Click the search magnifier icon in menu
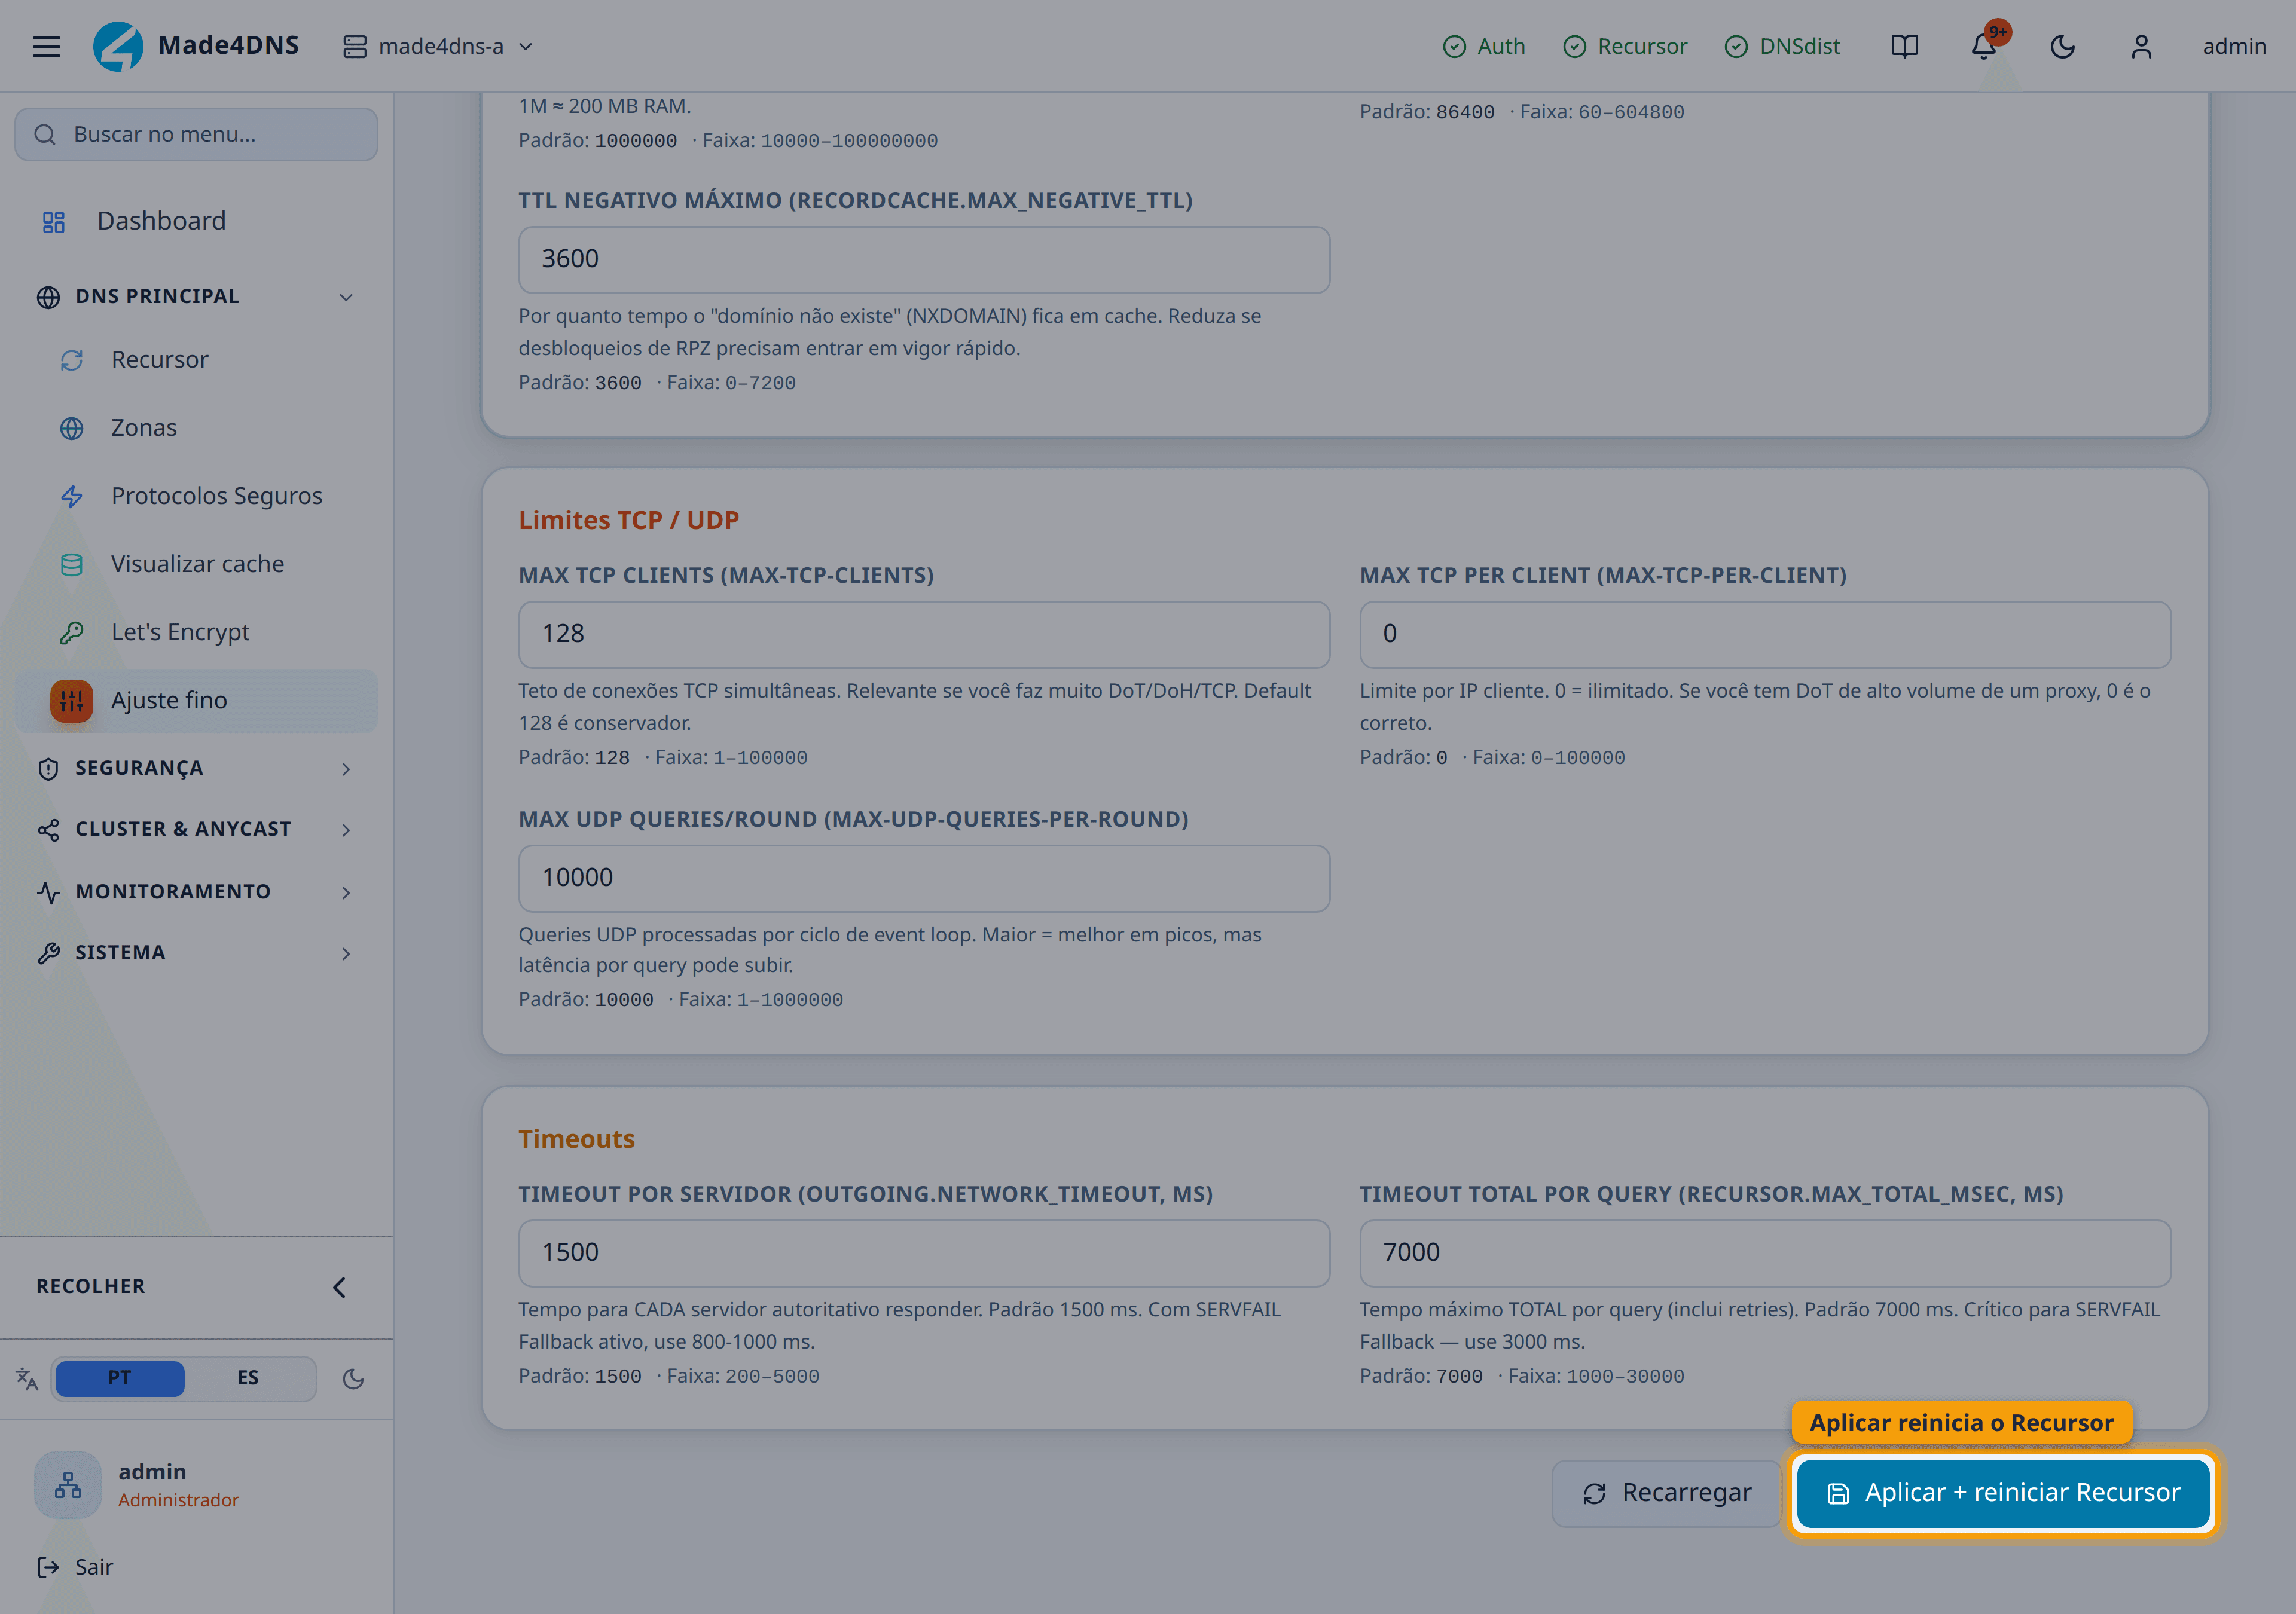The image size is (2296, 1614). tap(45, 134)
